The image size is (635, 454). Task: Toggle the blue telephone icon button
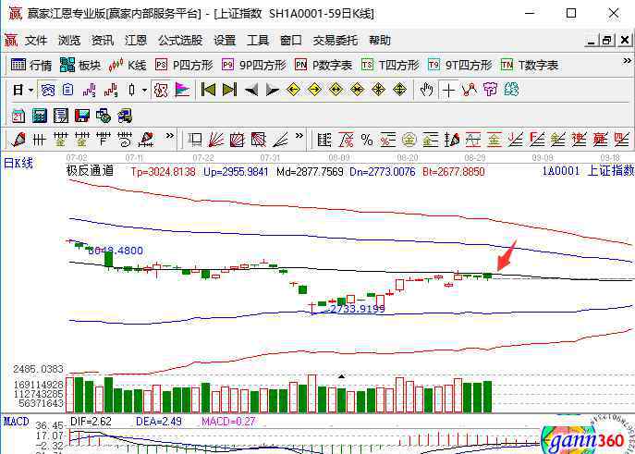tap(47, 90)
